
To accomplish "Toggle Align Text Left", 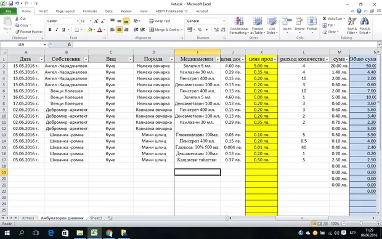I will 112,30.
